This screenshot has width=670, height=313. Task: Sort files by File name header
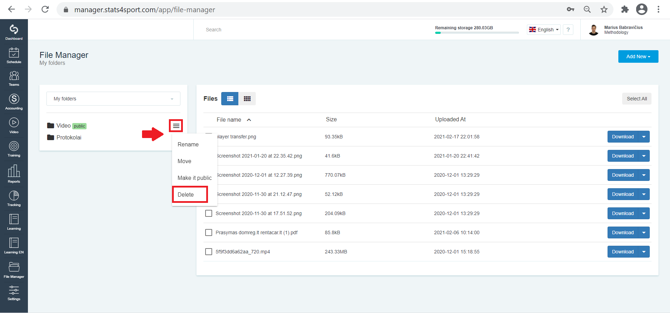[x=233, y=120]
